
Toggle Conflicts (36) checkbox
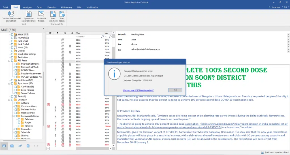point(16,86)
